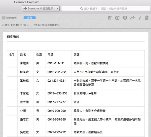151x137 pixels.
Task: Delete the note using the trash icon
Action: click(x=147, y=18)
